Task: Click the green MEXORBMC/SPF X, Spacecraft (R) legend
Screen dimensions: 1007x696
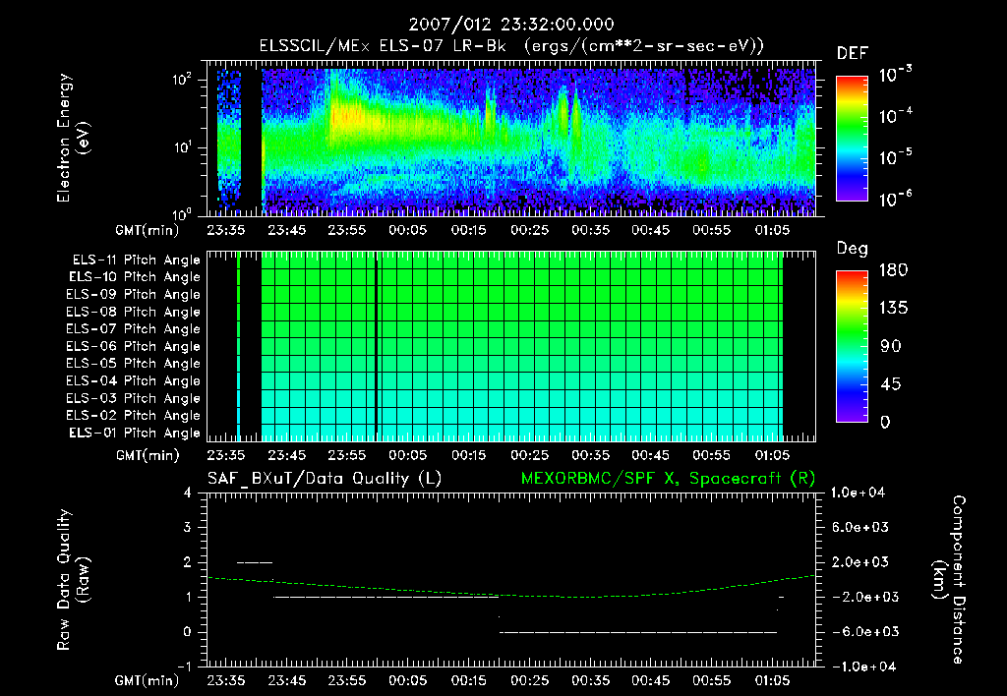Action: (x=668, y=479)
